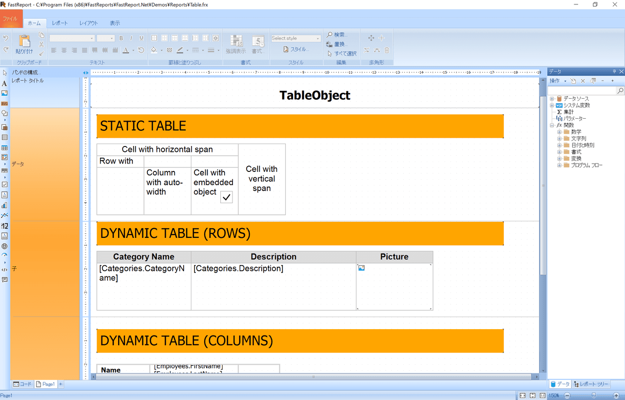
Task: Pick the Matrix object tool
Action: 4,157
